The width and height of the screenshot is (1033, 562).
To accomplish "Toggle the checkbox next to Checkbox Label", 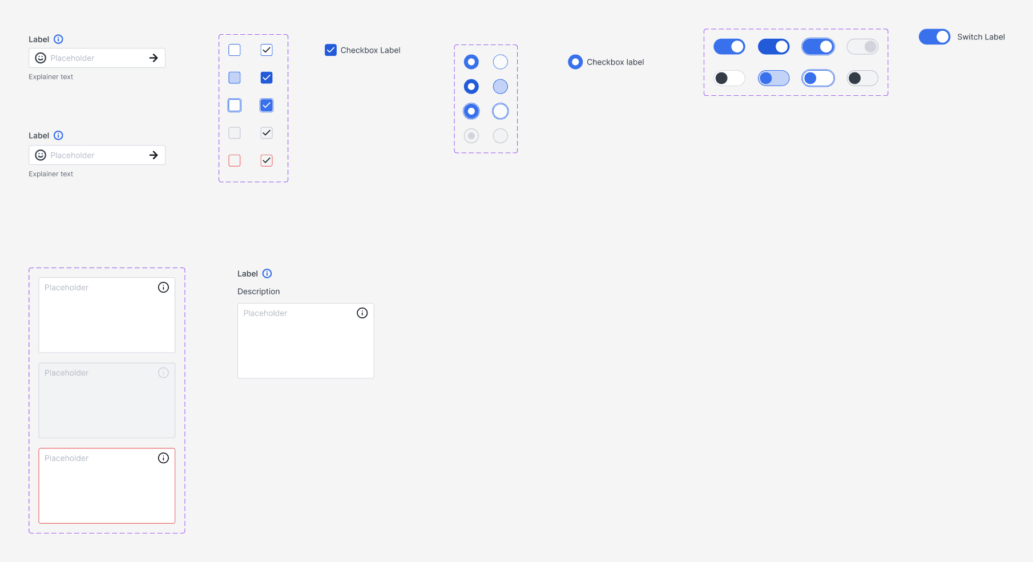I will pyautogui.click(x=330, y=50).
